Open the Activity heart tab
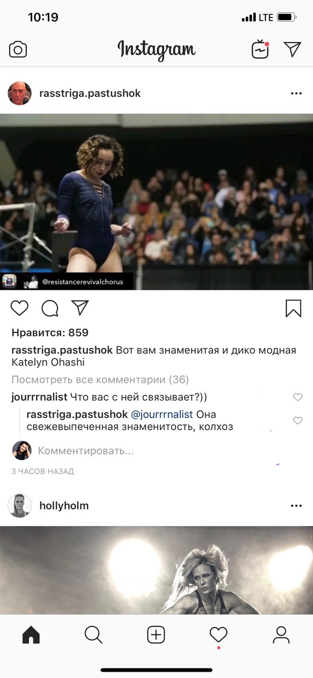This screenshot has width=313, height=678. pos(218,635)
